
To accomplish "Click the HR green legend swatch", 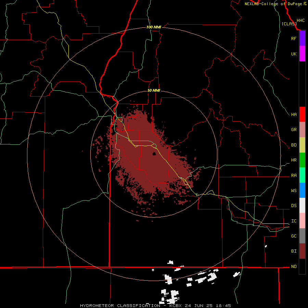I will (x=302, y=160).
